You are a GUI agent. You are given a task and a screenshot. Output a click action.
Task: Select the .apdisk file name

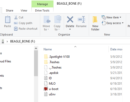tap(54, 73)
